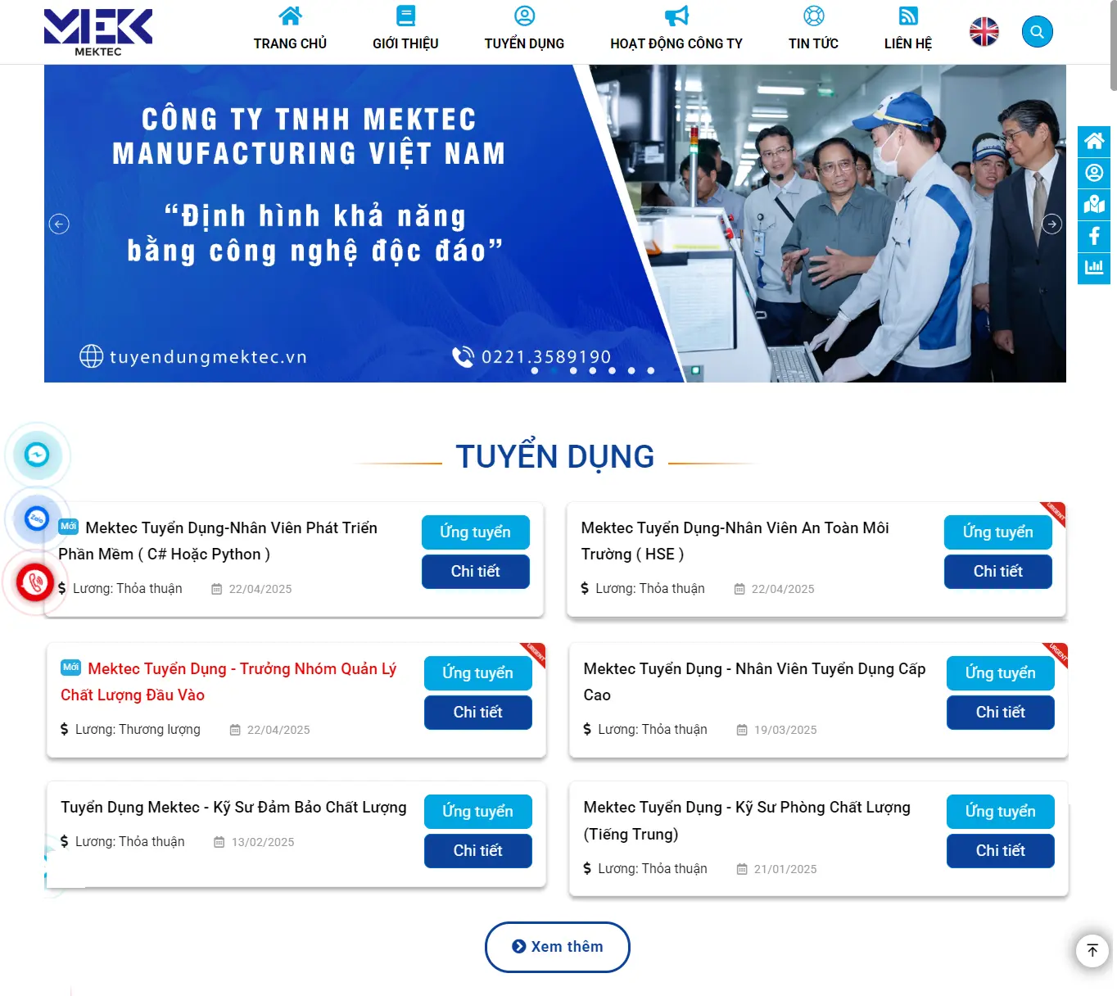Click the scroll-to-top arrow button
The height and width of the screenshot is (996, 1117).
[1092, 950]
